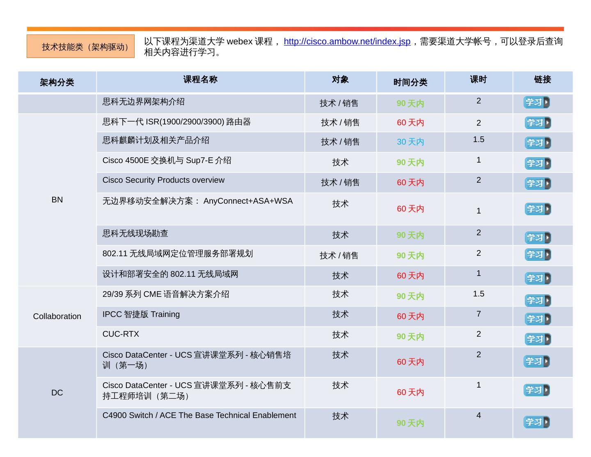591x457 pixels.
Task: Select the BN category cell
Action: [57, 200]
